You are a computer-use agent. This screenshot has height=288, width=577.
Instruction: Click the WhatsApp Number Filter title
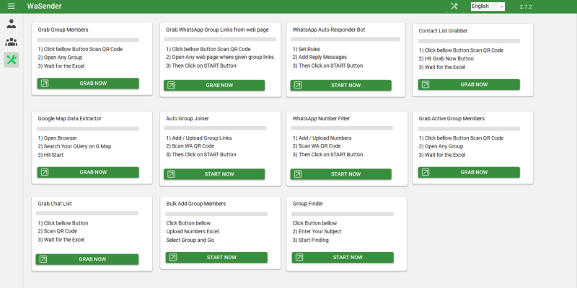(321, 119)
